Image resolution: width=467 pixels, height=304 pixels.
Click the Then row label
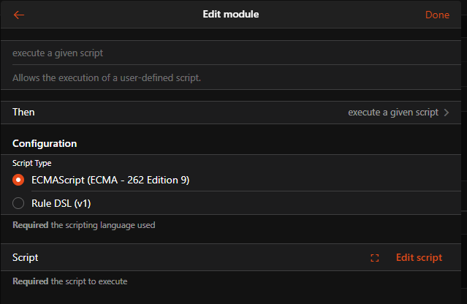pyautogui.click(x=23, y=113)
